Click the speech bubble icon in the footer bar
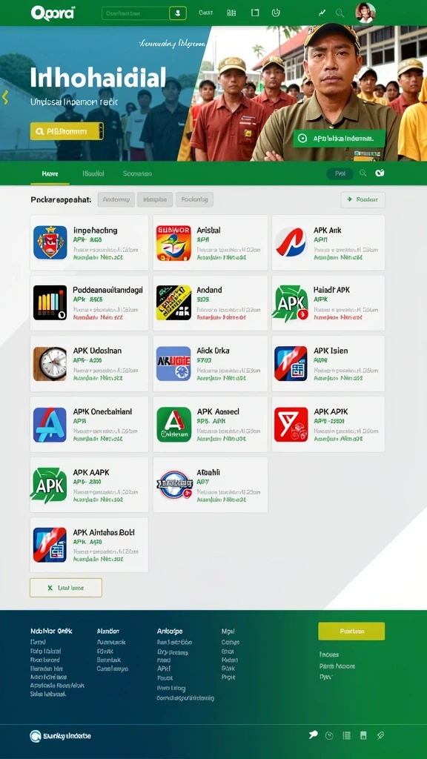 [x=314, y=735]
